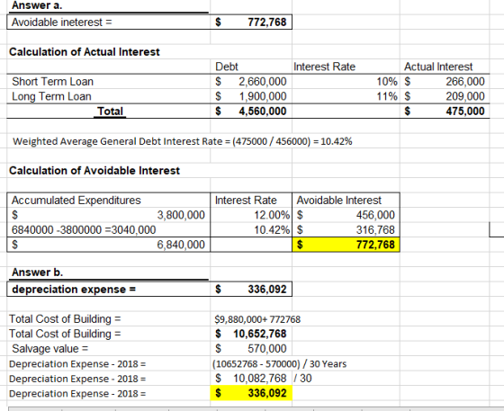
Task: Click the yellow highlighted 336,092 depreciation cell
Action: pyautogui.click(x=251, y=393)
